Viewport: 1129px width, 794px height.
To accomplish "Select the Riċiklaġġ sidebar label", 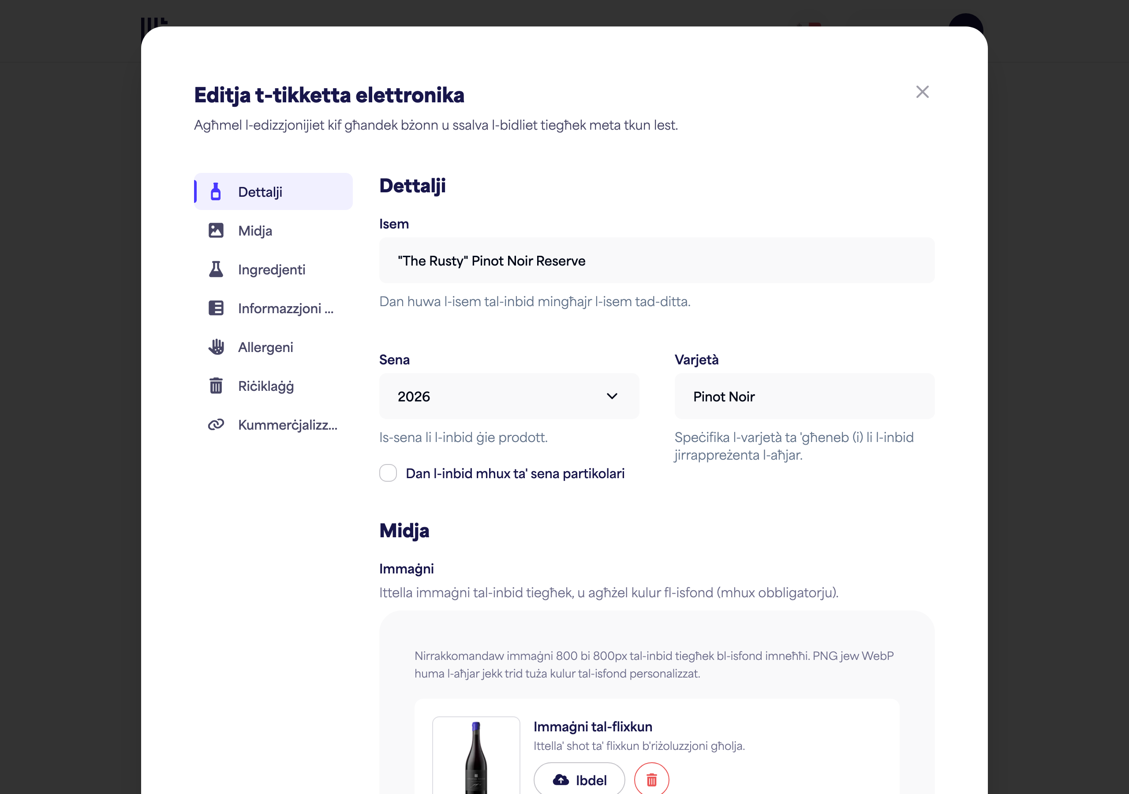I will [x=265, y=386].
